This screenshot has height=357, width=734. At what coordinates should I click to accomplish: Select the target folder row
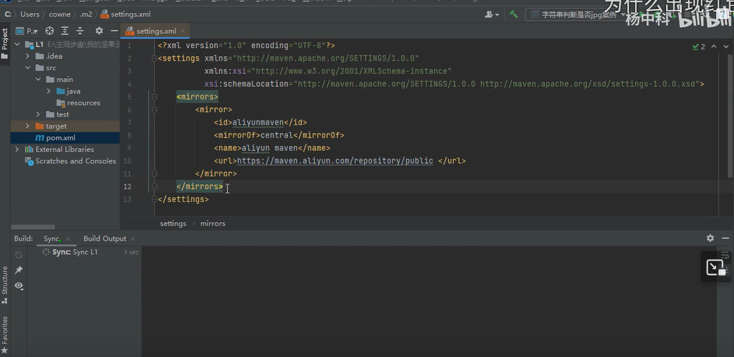(65, 126)
